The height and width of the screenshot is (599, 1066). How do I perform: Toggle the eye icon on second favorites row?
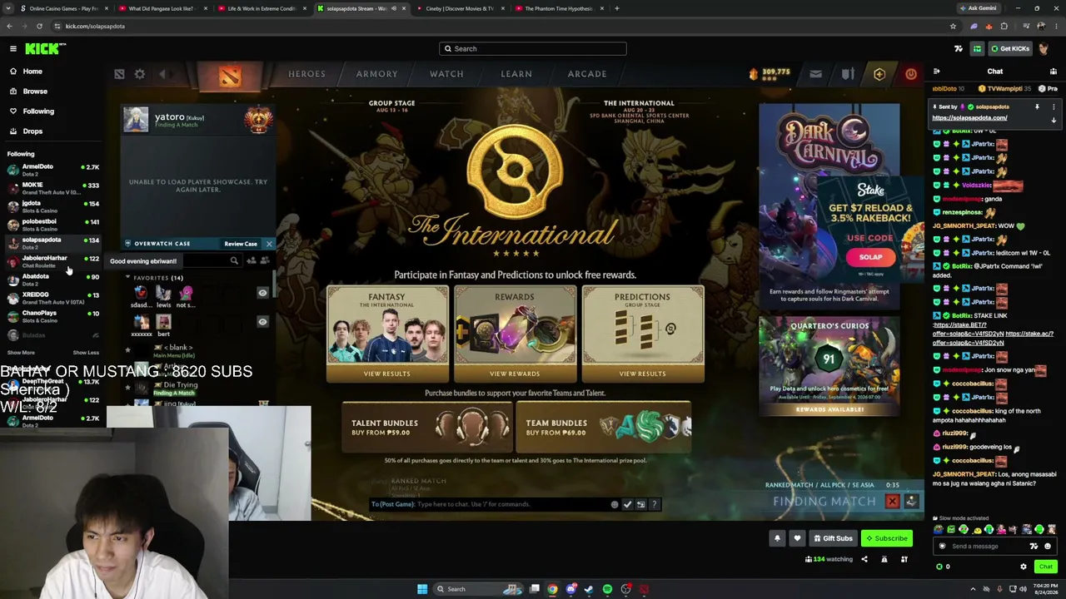pyautogui.click(x=262, y=322)
